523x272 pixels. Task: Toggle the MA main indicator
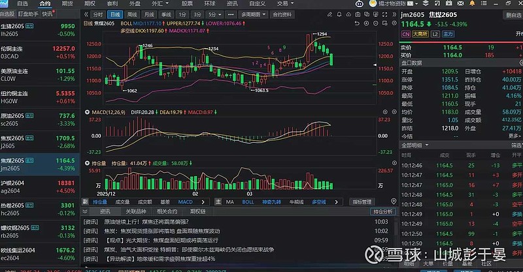(x=230, y=202)
